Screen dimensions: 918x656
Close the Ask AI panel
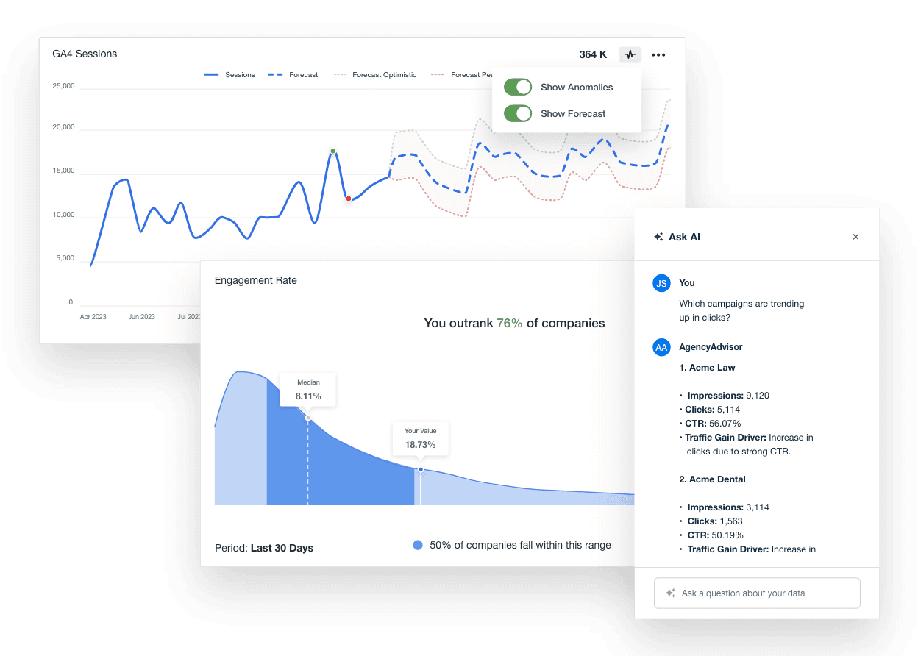[855, 237]
